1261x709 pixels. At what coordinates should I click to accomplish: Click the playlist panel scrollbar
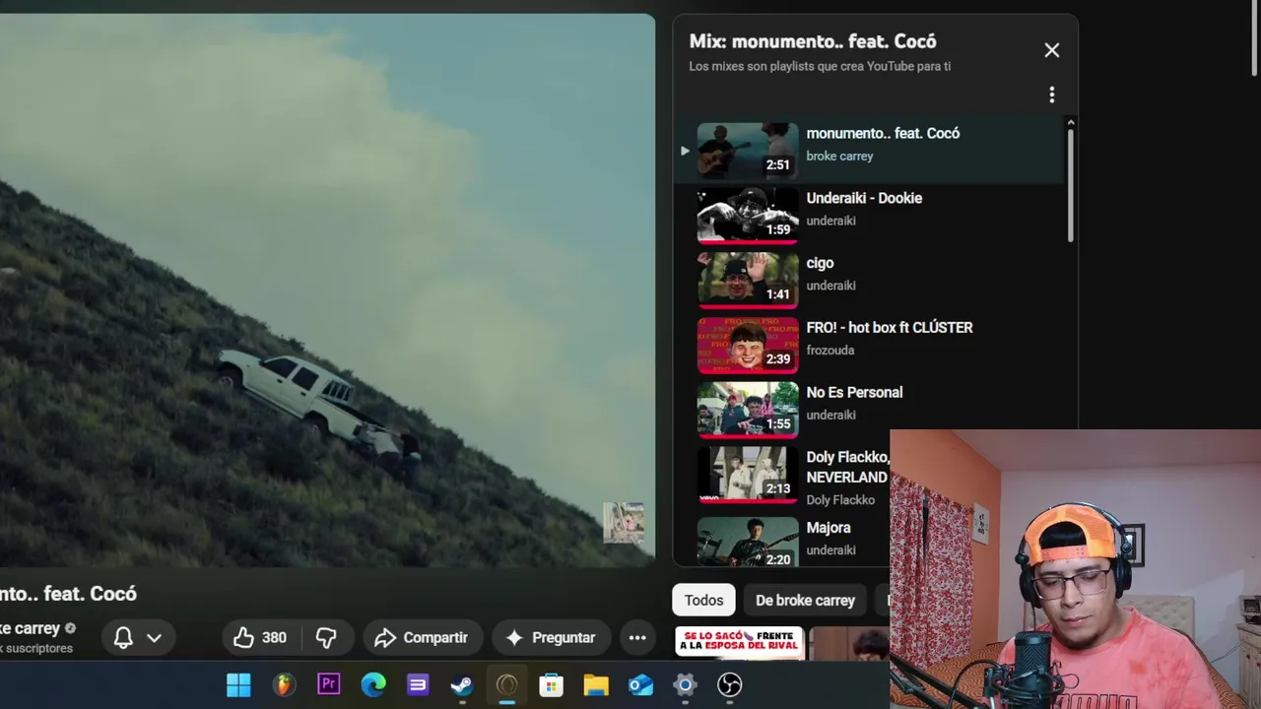[x=1071, y=184]
